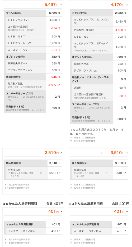Select the 消費税等（8%） 308円 row
132x247 pixels.
[99, 119]
